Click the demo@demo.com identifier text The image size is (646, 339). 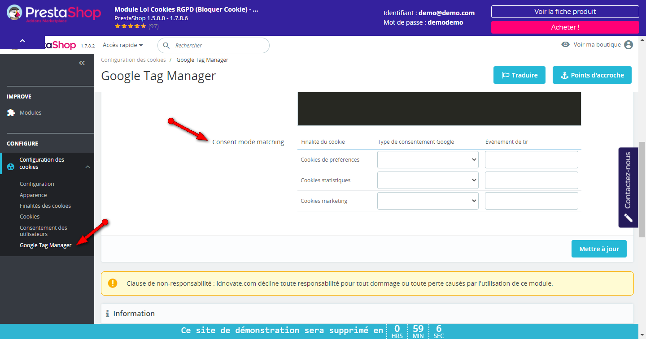click(446, 13)
